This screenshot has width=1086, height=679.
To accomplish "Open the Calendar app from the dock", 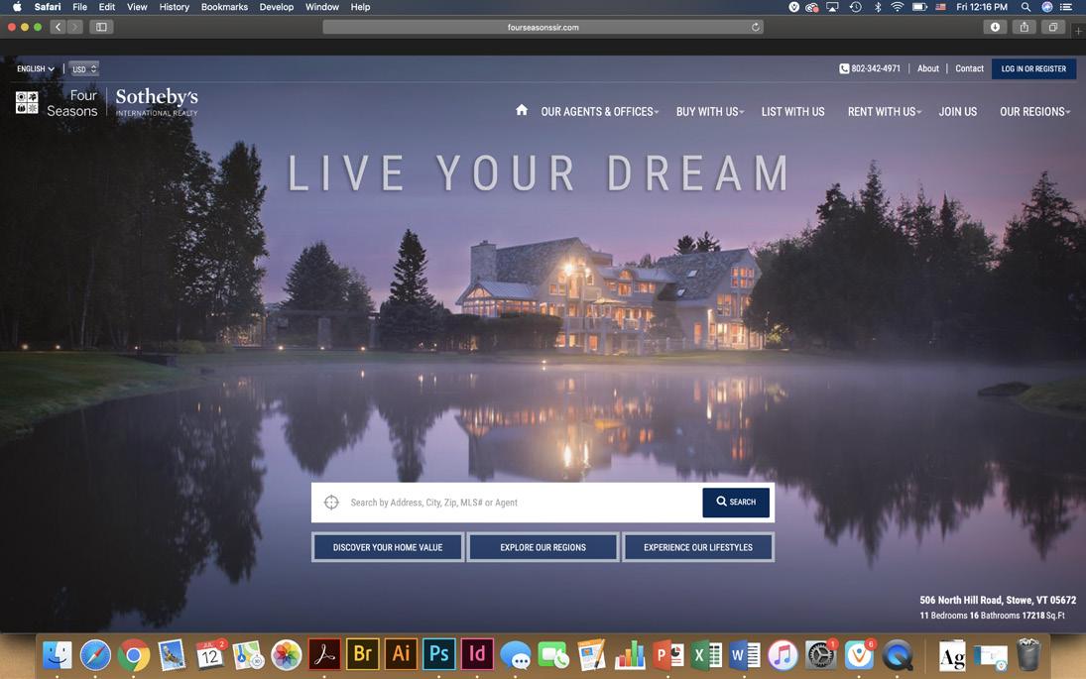I will pyautogui.click(x=210, y=655).
